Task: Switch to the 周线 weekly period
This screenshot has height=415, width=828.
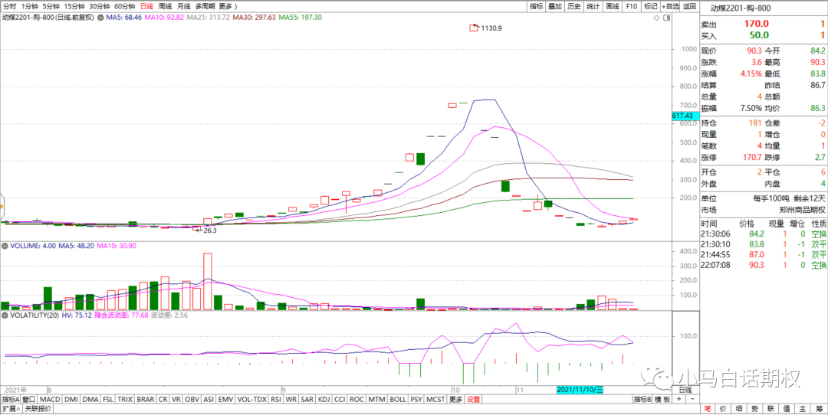Action: (165, 6)
